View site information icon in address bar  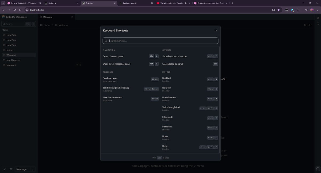[27, 10]
